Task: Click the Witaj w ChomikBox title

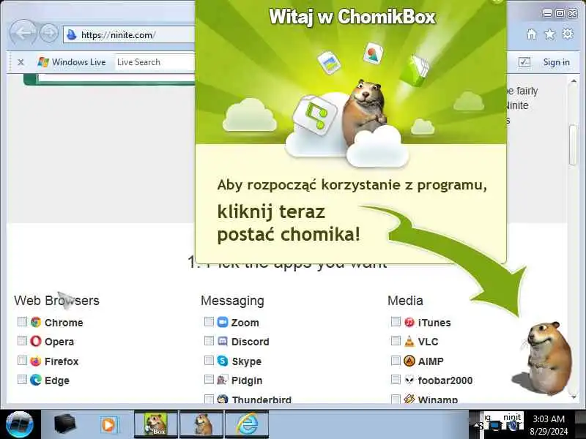Action: (352, 17)
